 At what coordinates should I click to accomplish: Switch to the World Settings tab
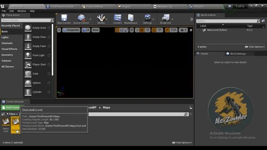(238, 54)
